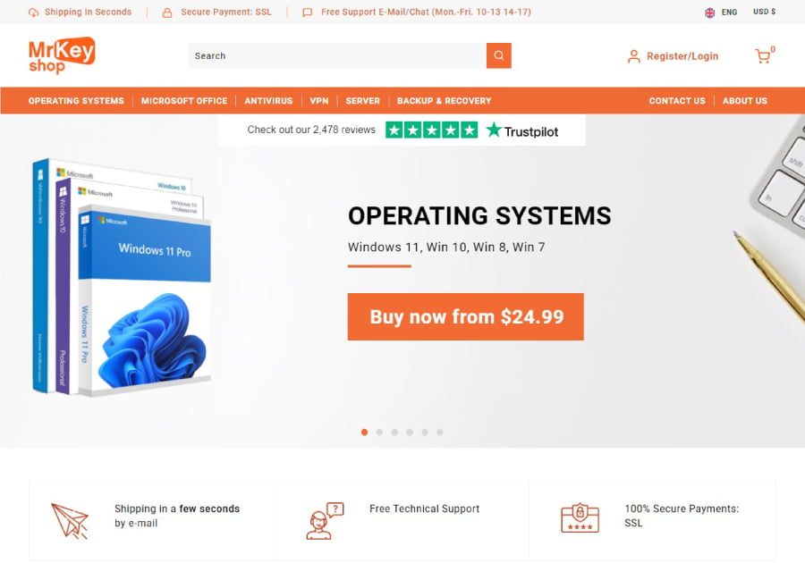
Task: Click the MrKey shop logo
Action: pyautogui.click(x=62, y=55)
